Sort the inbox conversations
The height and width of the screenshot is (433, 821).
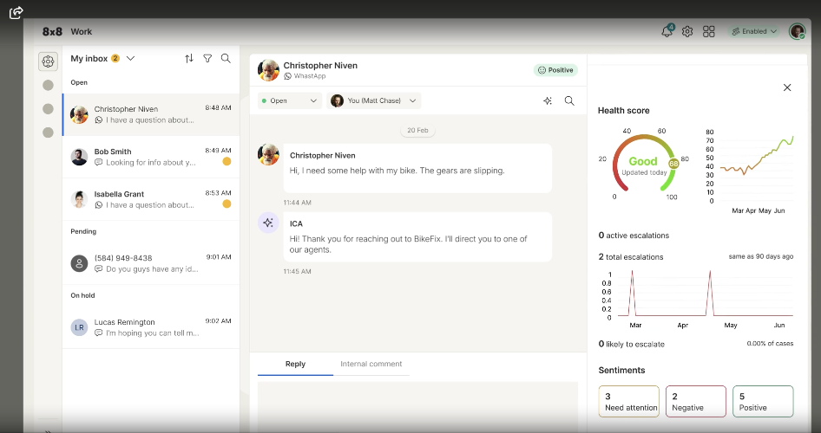pos(189,59)
